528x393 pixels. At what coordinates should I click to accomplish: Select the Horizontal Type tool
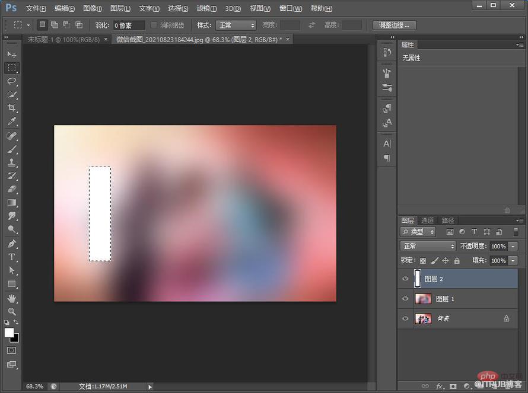click(12, 257)
